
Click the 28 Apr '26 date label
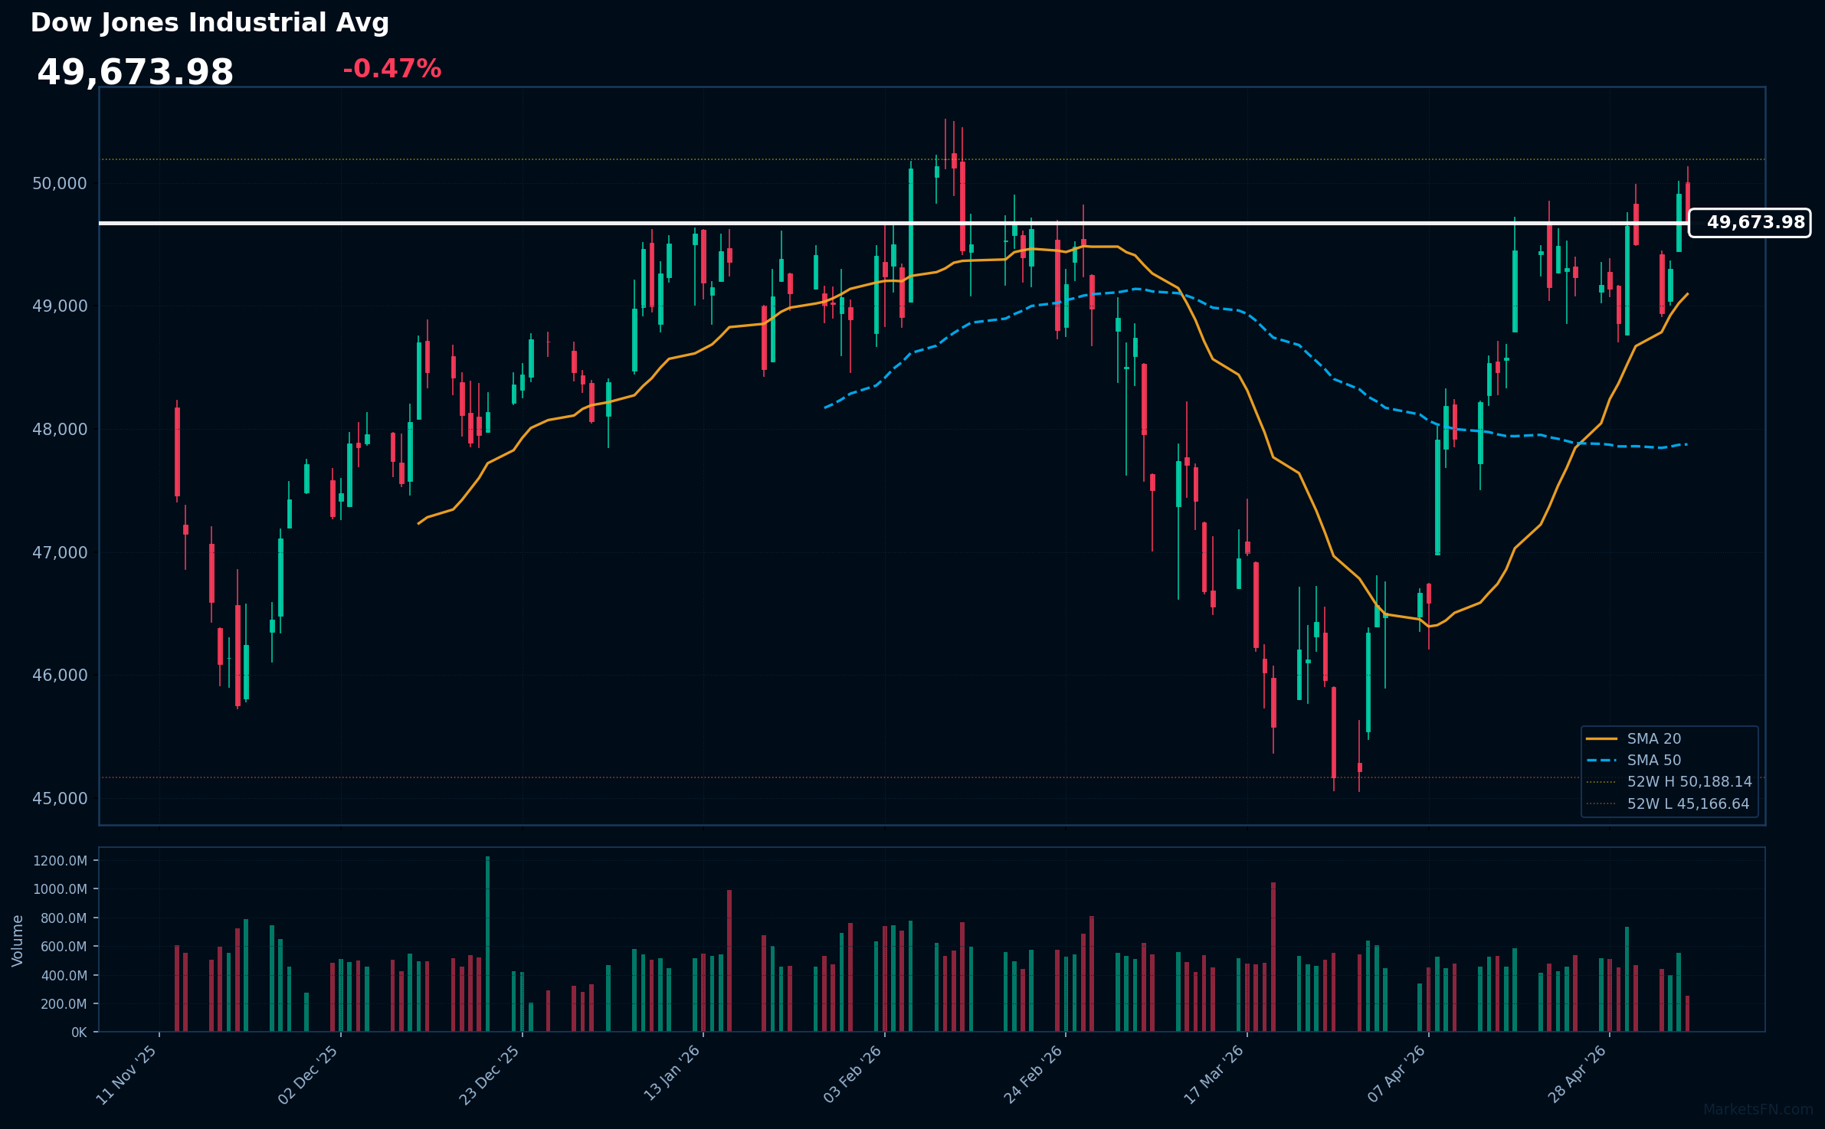[x=1577, y=1075]
